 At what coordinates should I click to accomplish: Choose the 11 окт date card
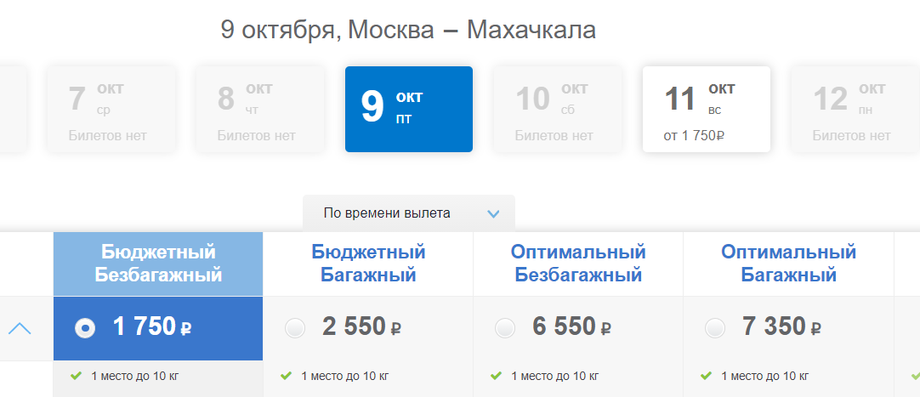[707, 109]
